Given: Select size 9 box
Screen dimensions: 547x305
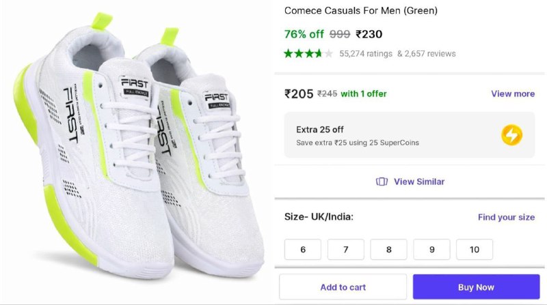Looking at the screenshot, I should [x=431, y=250].
